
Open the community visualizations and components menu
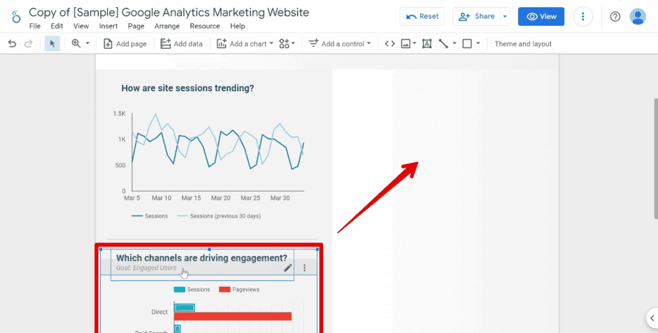click(x=287, y=44)
